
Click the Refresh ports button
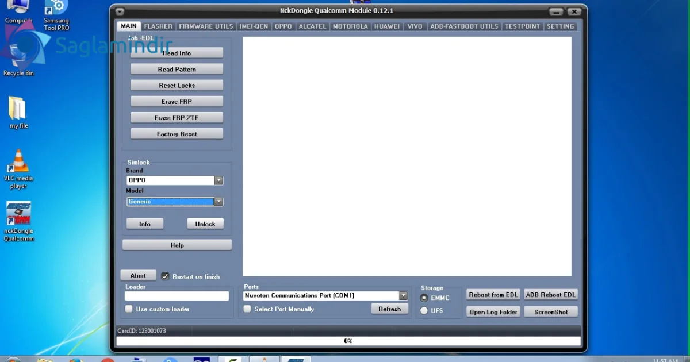(389, 309)
